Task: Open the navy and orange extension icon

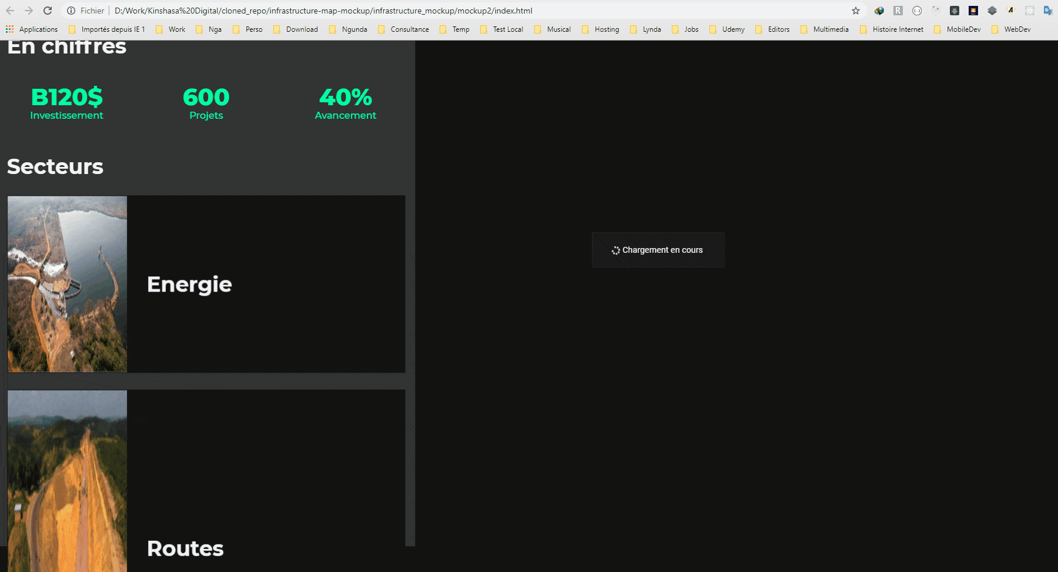Action: [973, 11]
